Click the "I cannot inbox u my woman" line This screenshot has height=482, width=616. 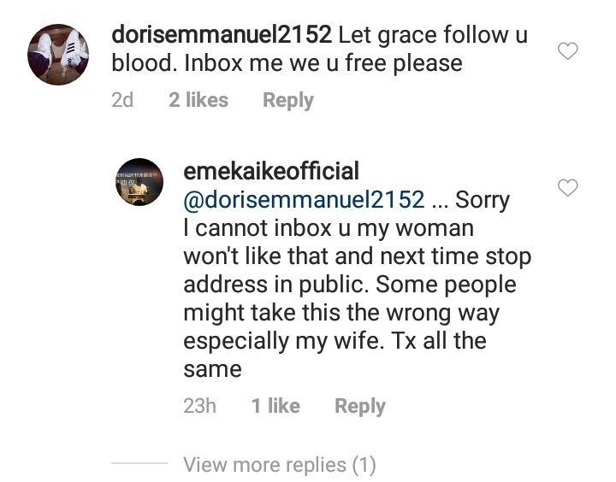coord(329,227)
